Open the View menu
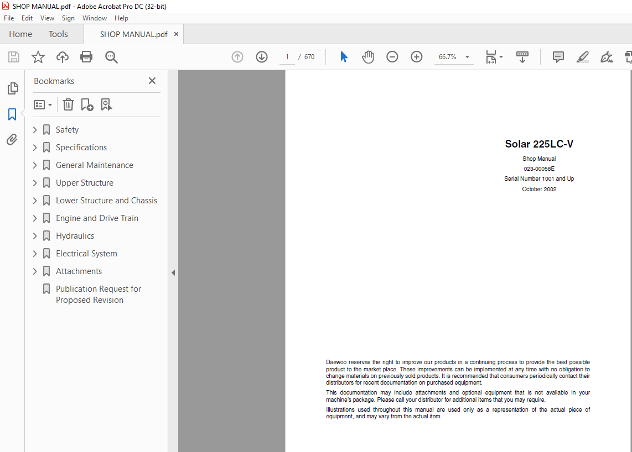 click(47, 18)
